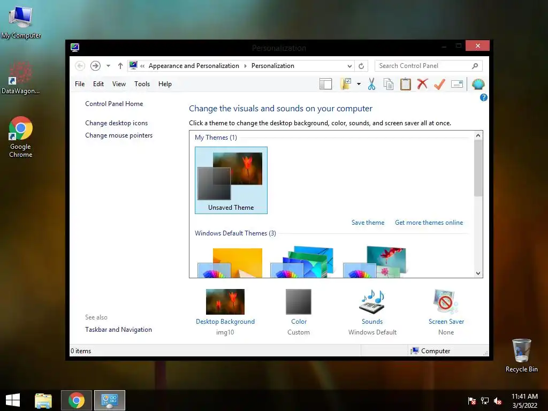
Task: Click the Save theme link
Action: [368, 223]
